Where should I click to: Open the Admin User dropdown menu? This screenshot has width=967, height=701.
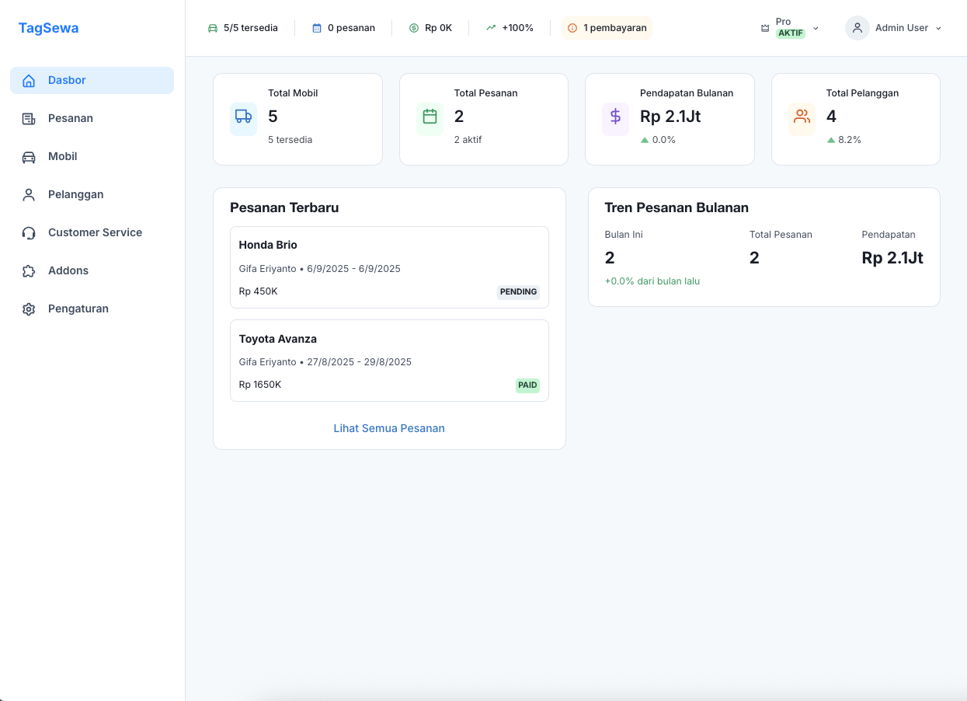click(x=939, y=28)
